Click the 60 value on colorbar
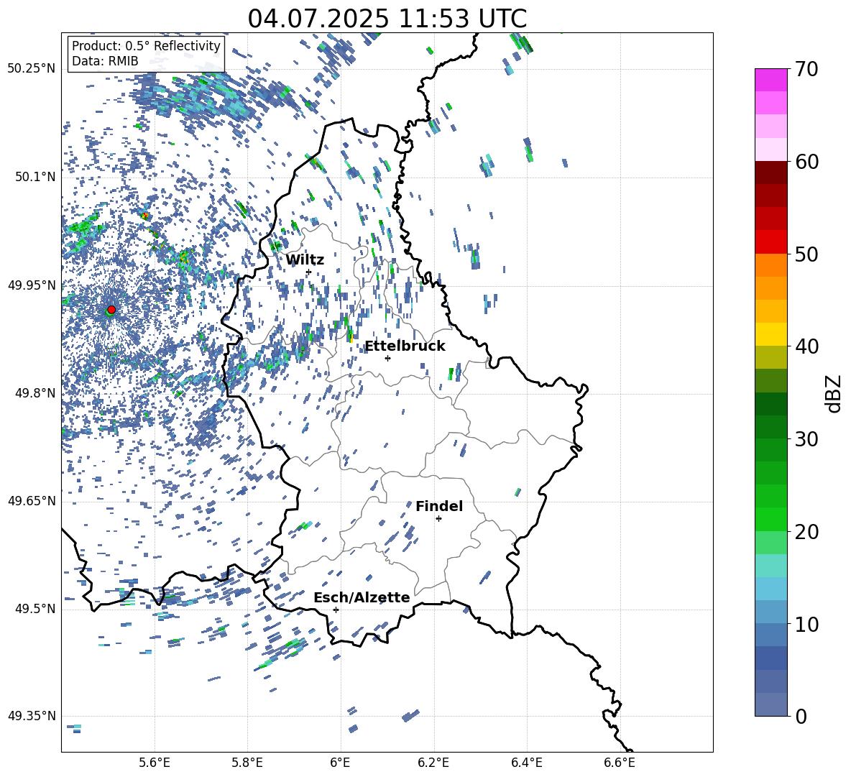 coord(806,162)
